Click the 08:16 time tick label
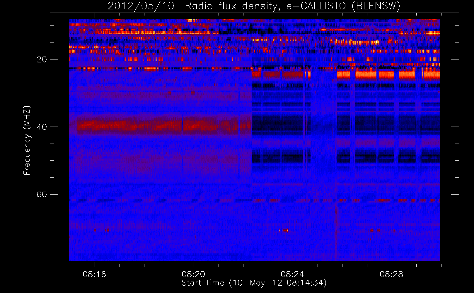Viewport: 474px width, 293px height. 94,275
